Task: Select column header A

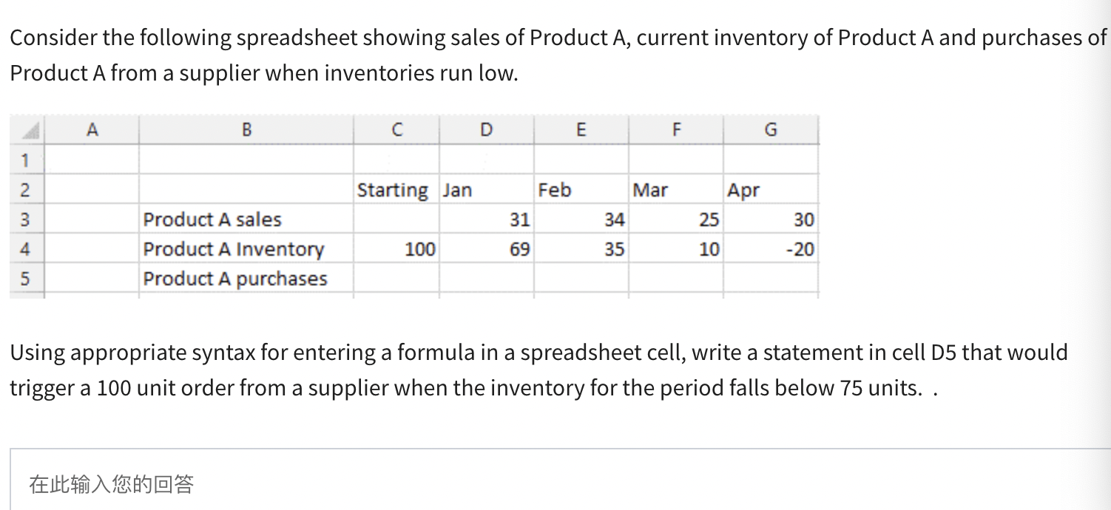Action: pos(92,129)
